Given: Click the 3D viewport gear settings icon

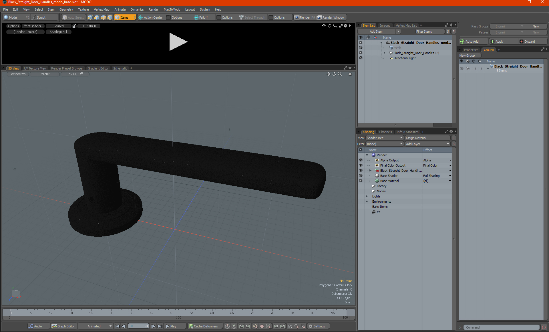Looking at the screenshot, I should (x=350, y=74).
